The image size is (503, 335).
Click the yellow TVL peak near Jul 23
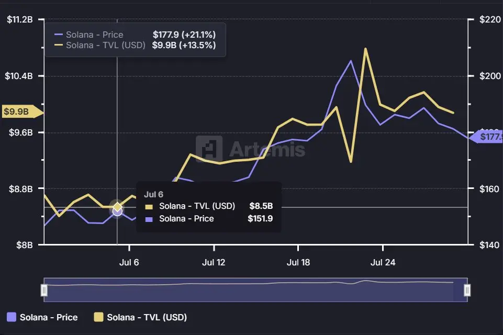[365, 49]
